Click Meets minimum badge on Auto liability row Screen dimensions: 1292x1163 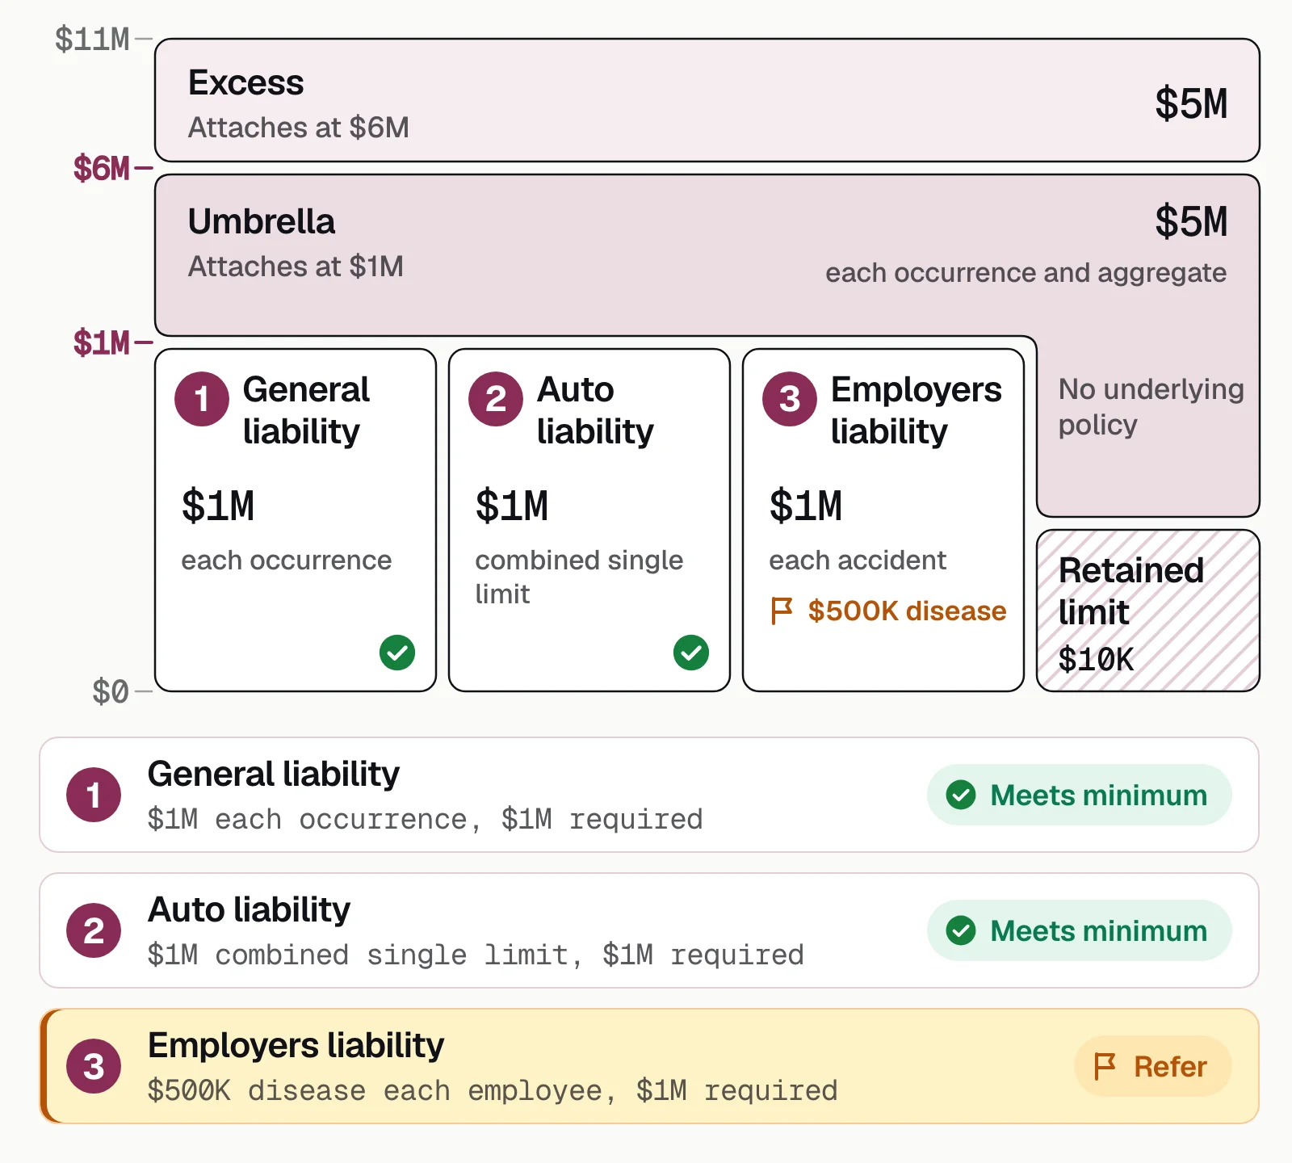(x=1080, y=930)
